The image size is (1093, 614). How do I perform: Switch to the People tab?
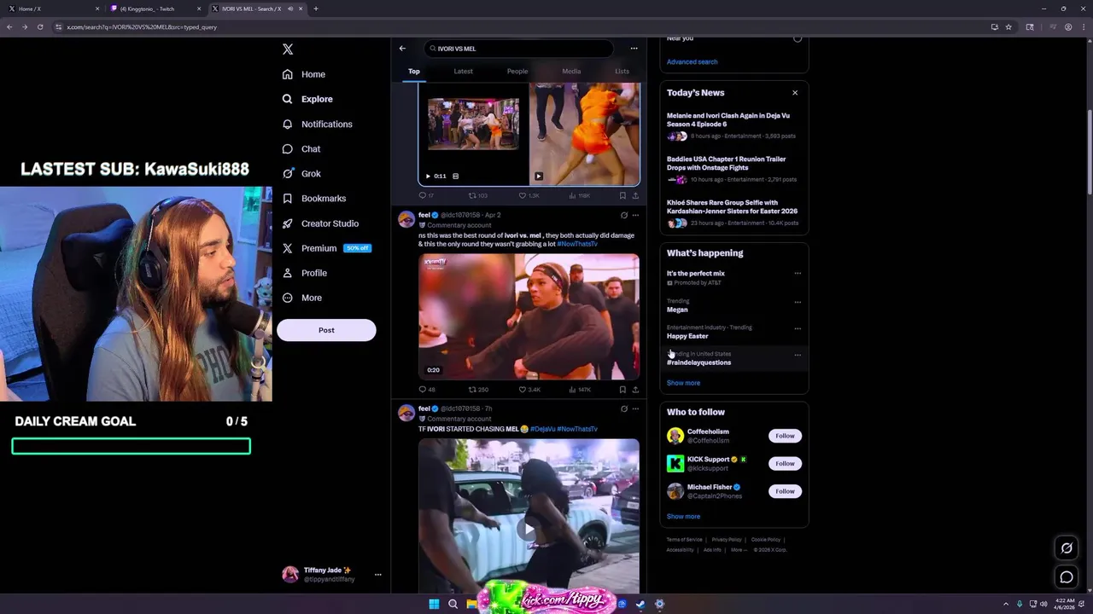pos(517,72)
